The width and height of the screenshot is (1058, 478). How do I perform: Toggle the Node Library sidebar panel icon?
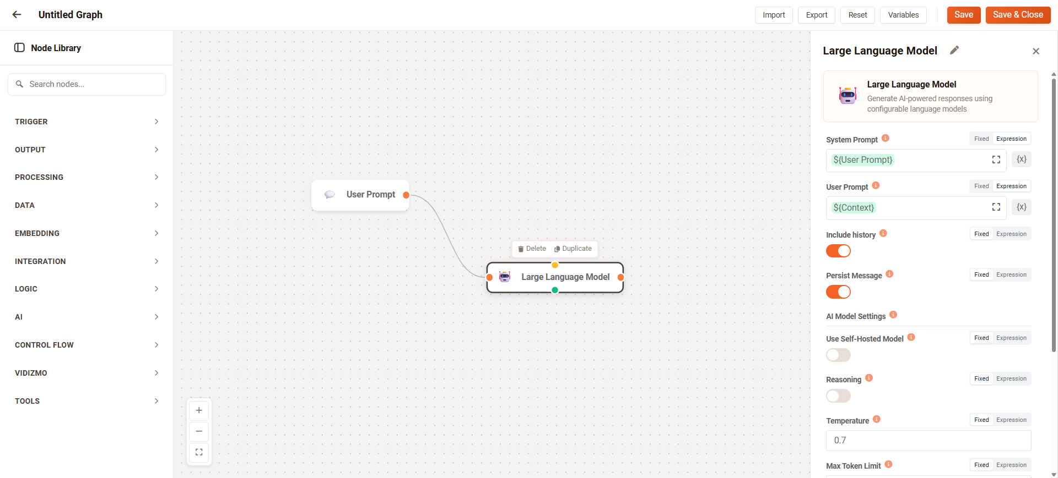click(x=19, y=48)
